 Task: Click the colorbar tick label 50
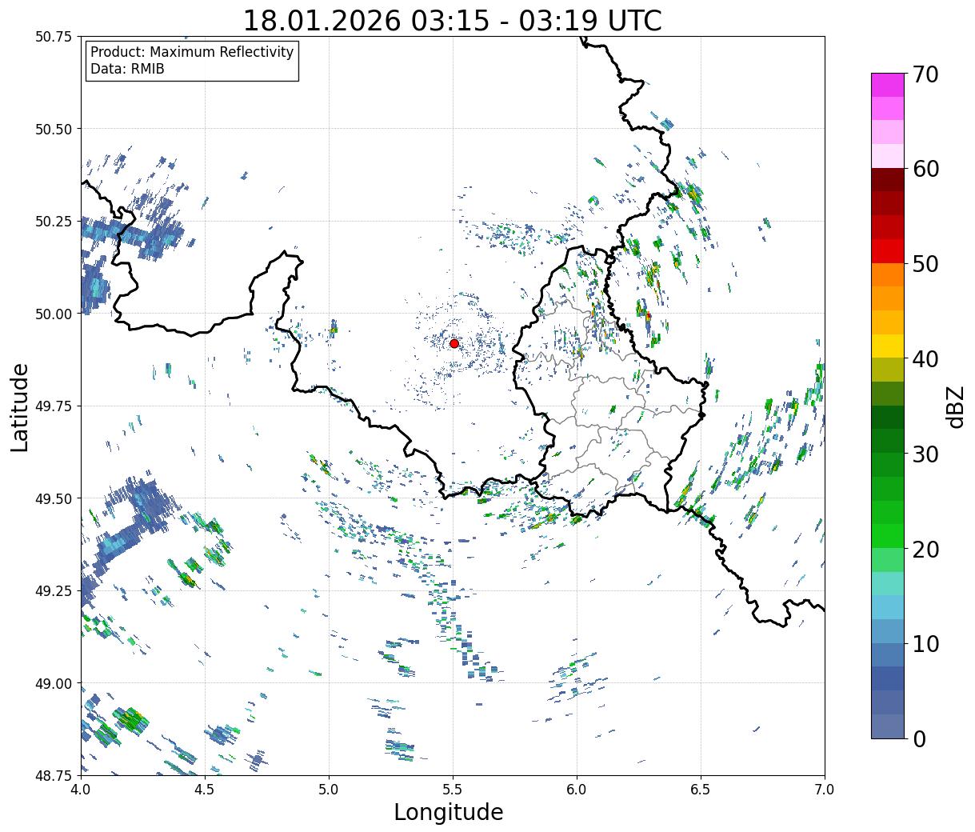925,264
